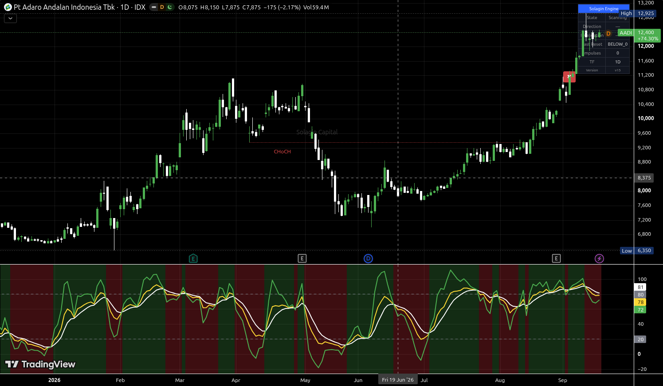Click the Aug label on the time axis
663x386 pixels.
pyautogui.click(x=500, y=380)
